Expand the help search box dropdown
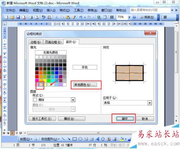180x149 pixels. pos(172,10)
